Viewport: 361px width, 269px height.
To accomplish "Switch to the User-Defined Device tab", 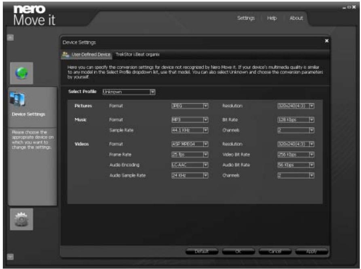I will click(87, 54).
